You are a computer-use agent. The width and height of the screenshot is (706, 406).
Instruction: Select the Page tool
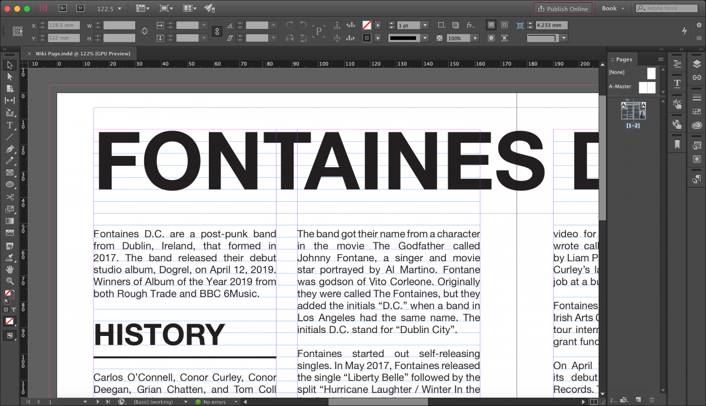[x=10, y=89]
